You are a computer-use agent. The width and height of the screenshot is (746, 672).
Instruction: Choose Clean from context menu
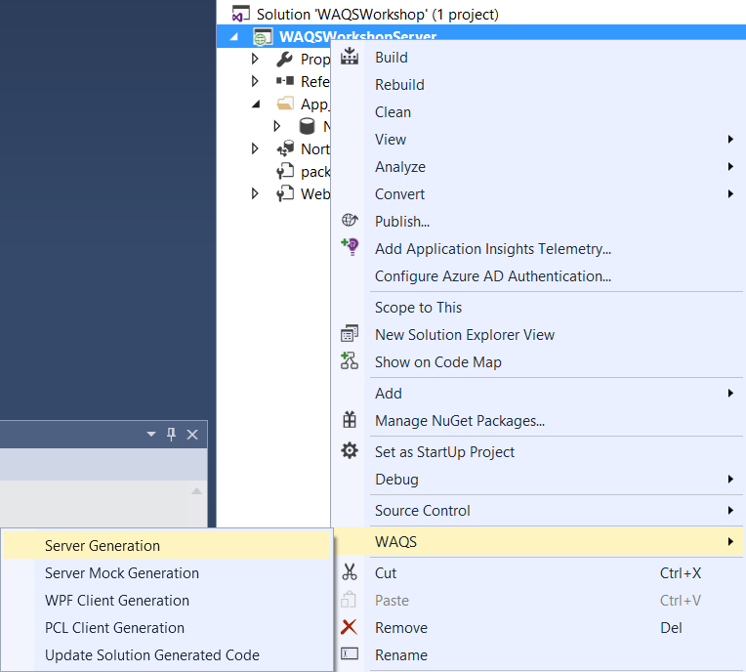coord(538,112)
